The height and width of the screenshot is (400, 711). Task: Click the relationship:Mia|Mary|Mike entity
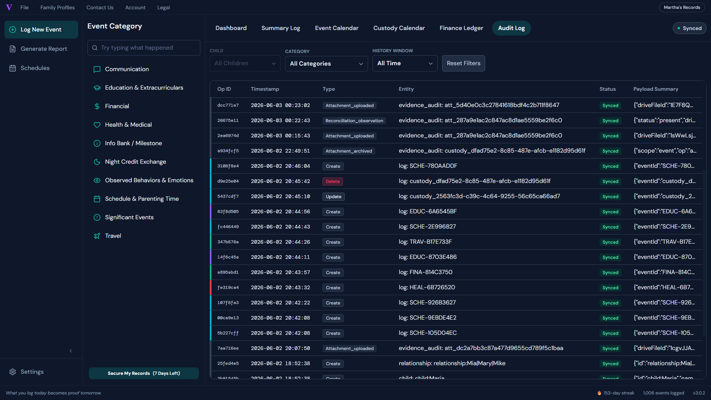click(452, 363)
